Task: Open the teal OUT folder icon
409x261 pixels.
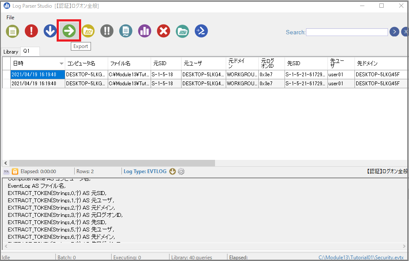Action: (x=182, y=31)
